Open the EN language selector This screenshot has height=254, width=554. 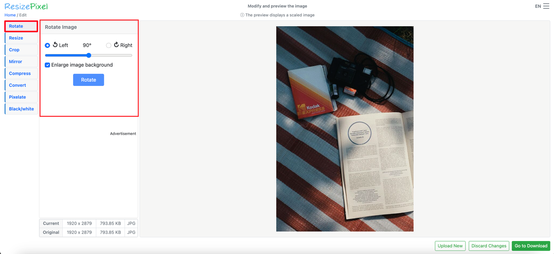tap(538, 6)
